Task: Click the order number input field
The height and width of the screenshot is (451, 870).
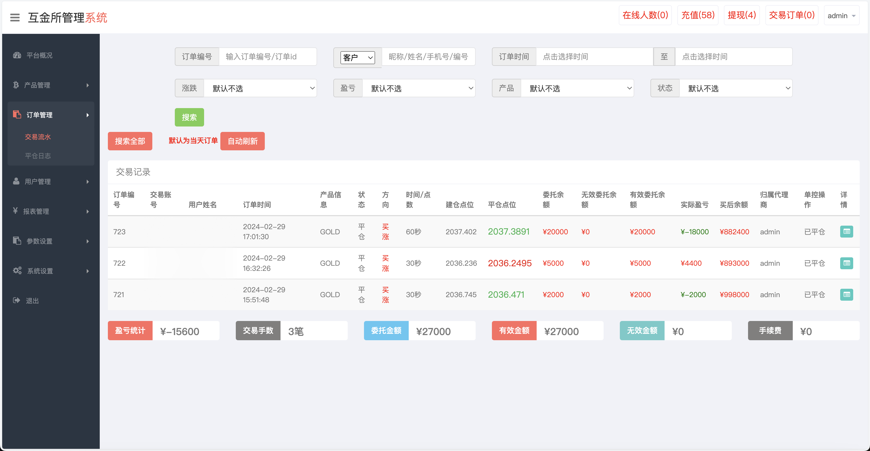Action: click(268, 56)
